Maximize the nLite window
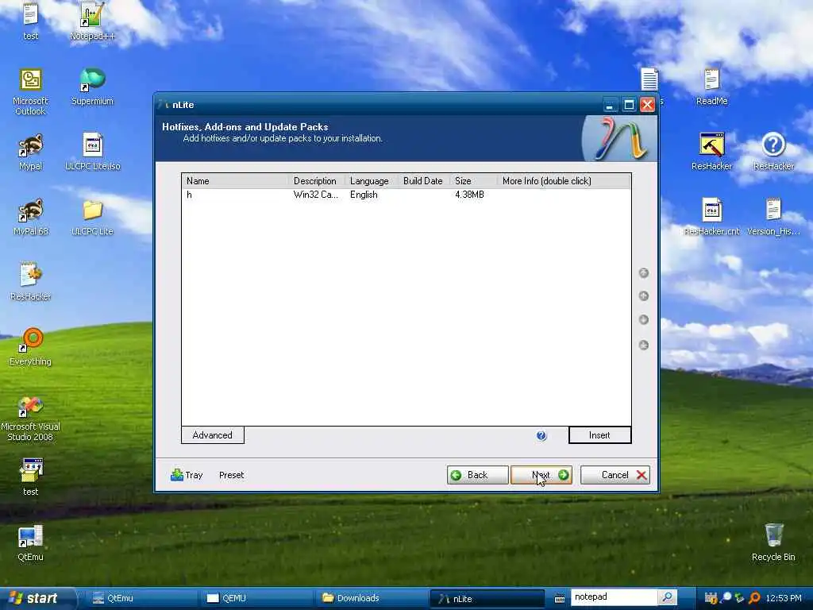Screen dimensions: 813x610 pos(629,105)
